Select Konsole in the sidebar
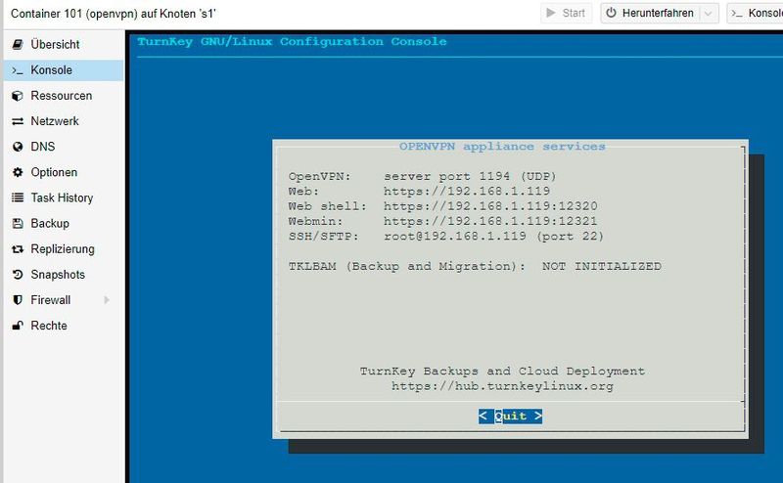783x483 pixels. pyautogui.click(x=64, y=70)
